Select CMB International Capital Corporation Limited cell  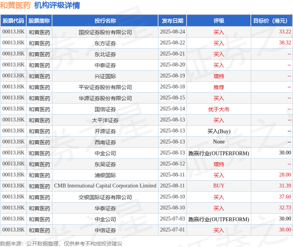[105, 186]
